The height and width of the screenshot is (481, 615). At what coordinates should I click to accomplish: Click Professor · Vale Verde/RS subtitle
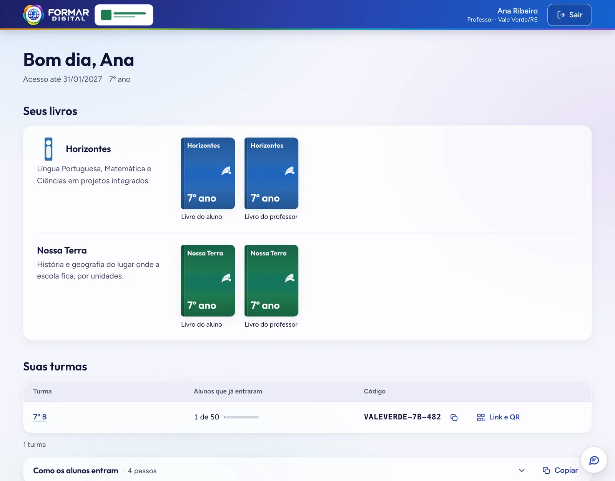coord(502,20)
